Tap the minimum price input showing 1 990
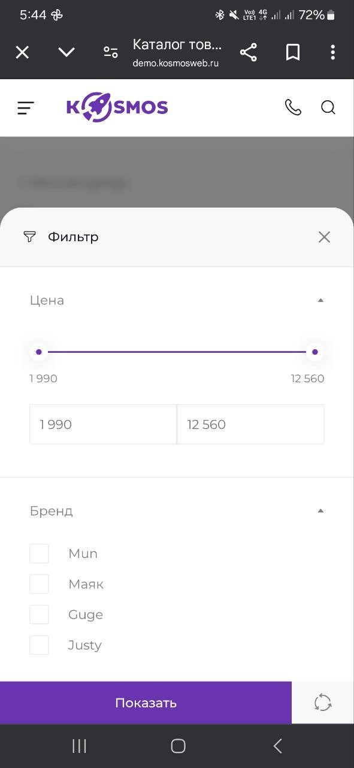The height and width of the screenshot is (768, 354). tap(102, 424)
